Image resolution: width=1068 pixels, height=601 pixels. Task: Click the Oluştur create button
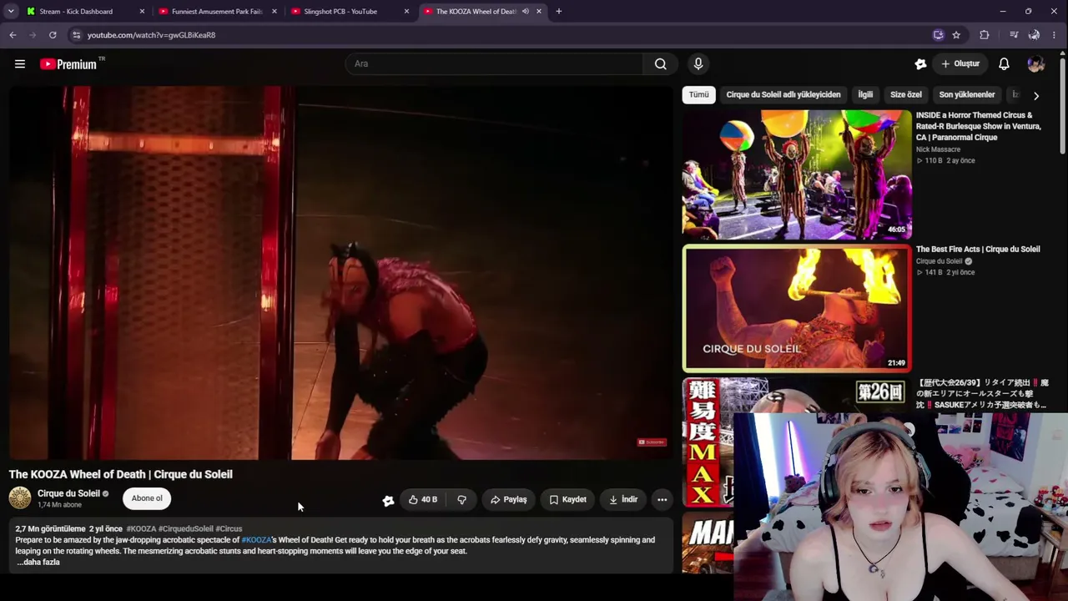pos(960,63)
